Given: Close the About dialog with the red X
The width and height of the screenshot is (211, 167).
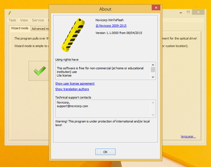Looking at the screenshot, I should coord(156,8).
